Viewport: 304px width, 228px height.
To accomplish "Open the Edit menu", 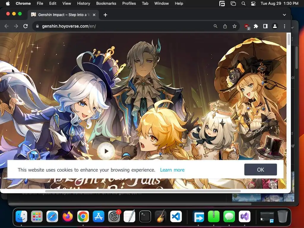I will pos(53,4).
